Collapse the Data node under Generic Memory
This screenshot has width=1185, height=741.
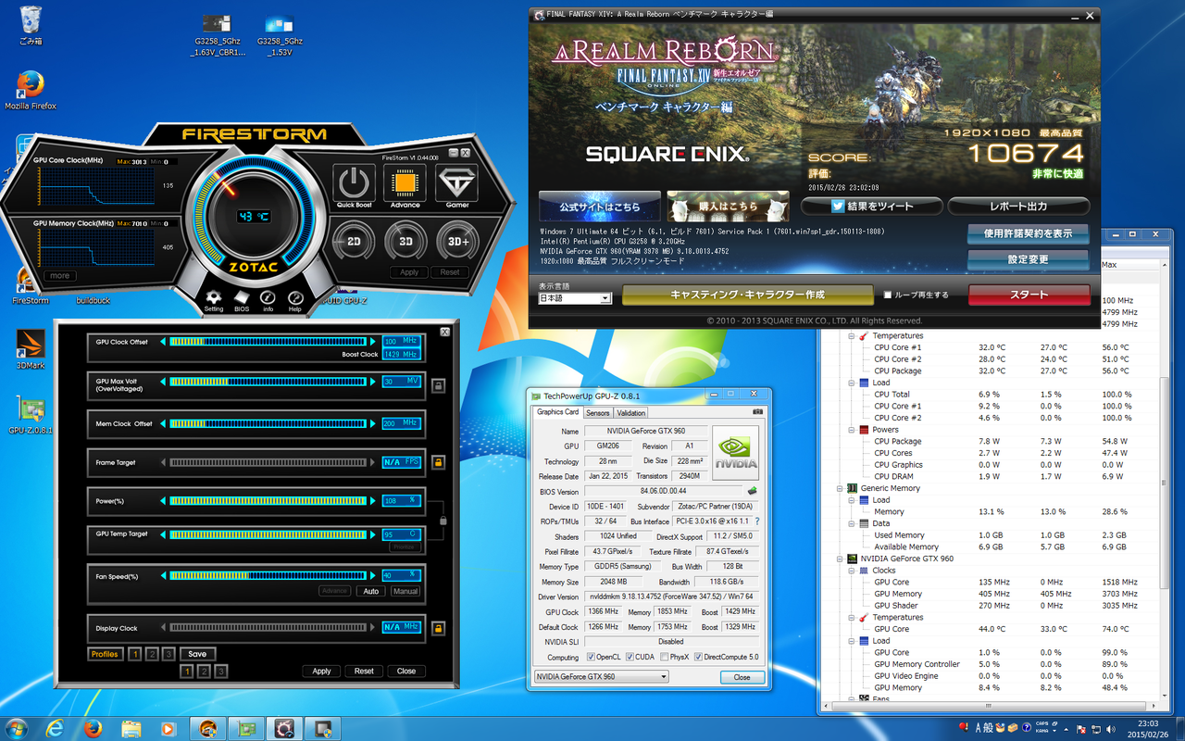point(852,523)
